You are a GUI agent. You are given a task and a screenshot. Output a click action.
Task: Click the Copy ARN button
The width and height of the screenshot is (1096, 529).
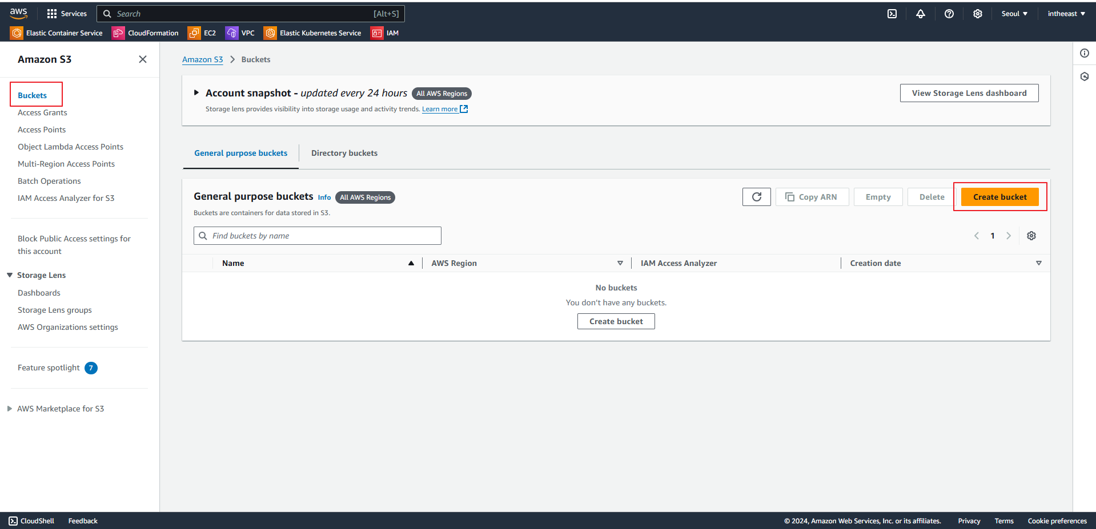point(812,197)
